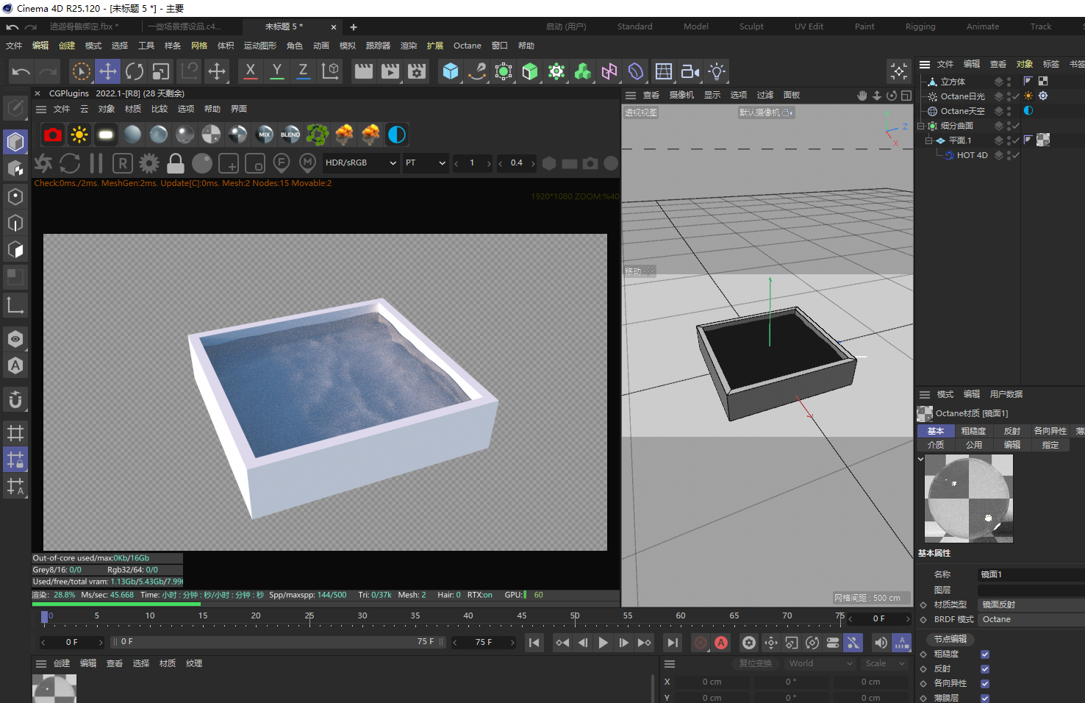Open Octane settings gear icon

149,163
